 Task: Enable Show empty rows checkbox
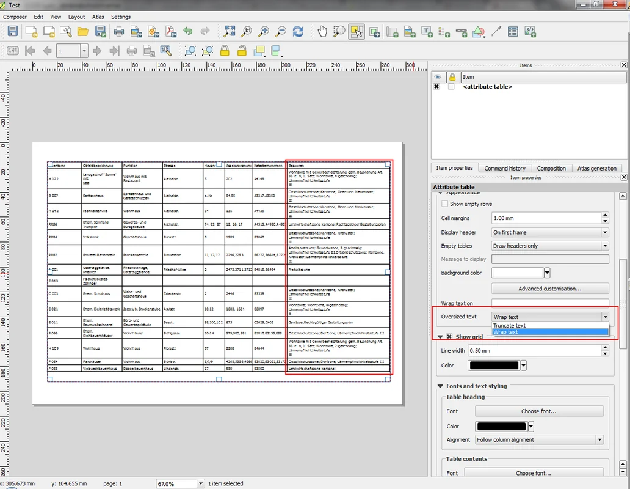coord(445,204)
